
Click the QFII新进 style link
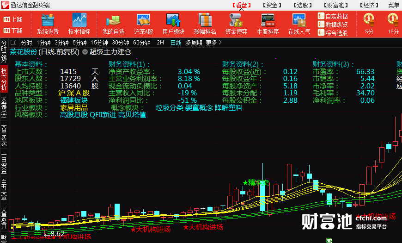[x=103, y=115]
